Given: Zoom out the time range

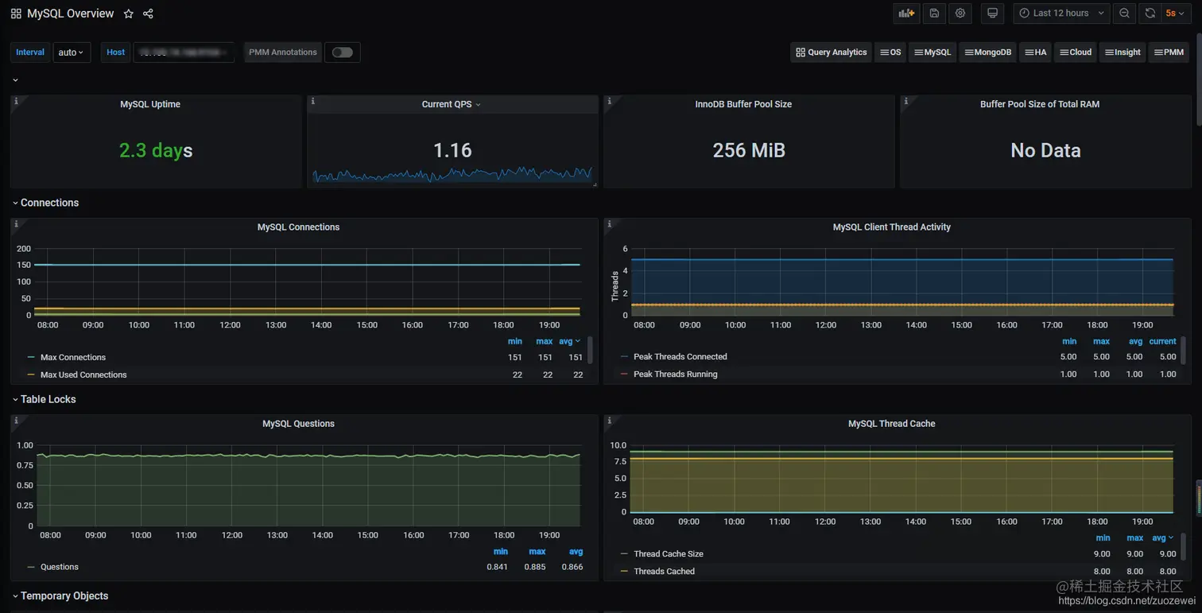Looking at the screenshot, I should pyautogui.click(x=1124, y=13).
